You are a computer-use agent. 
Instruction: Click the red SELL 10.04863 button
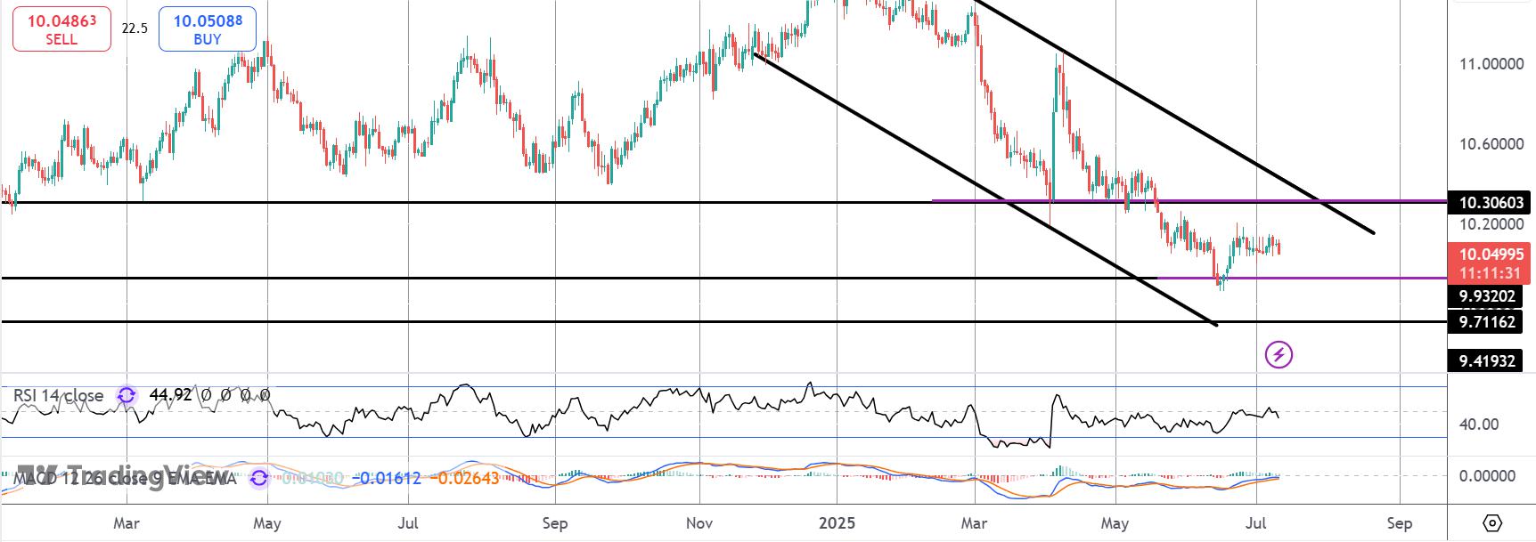(61, 29)
